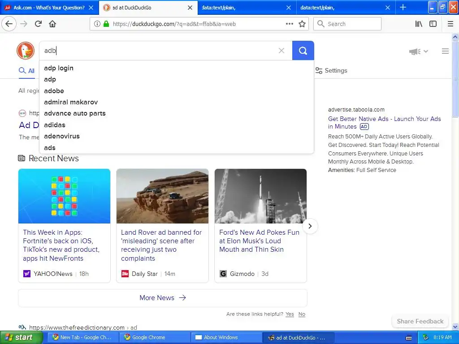The height and width of the screenshot is (344, 459).
Task: Choose suggestion adenovirus
Action: tap(177, 136)
